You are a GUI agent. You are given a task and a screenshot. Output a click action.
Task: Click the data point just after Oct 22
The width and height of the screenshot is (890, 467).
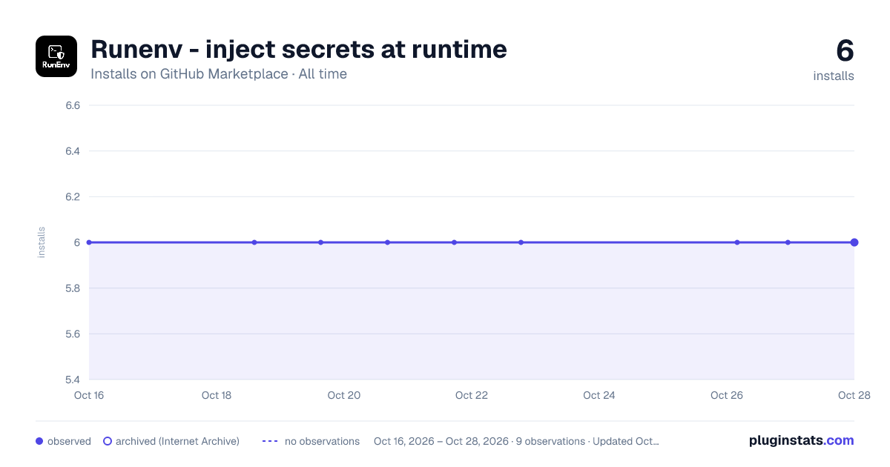521,242
